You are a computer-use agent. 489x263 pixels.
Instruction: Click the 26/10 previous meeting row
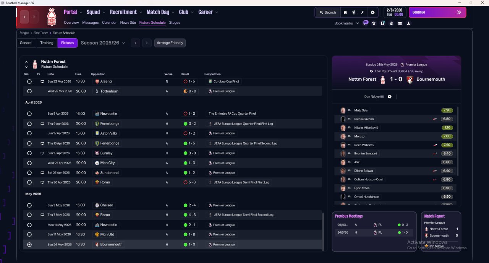(375, 225)
